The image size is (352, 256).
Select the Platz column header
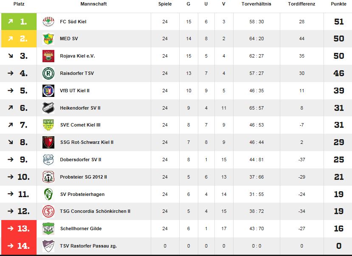[19, 4]
